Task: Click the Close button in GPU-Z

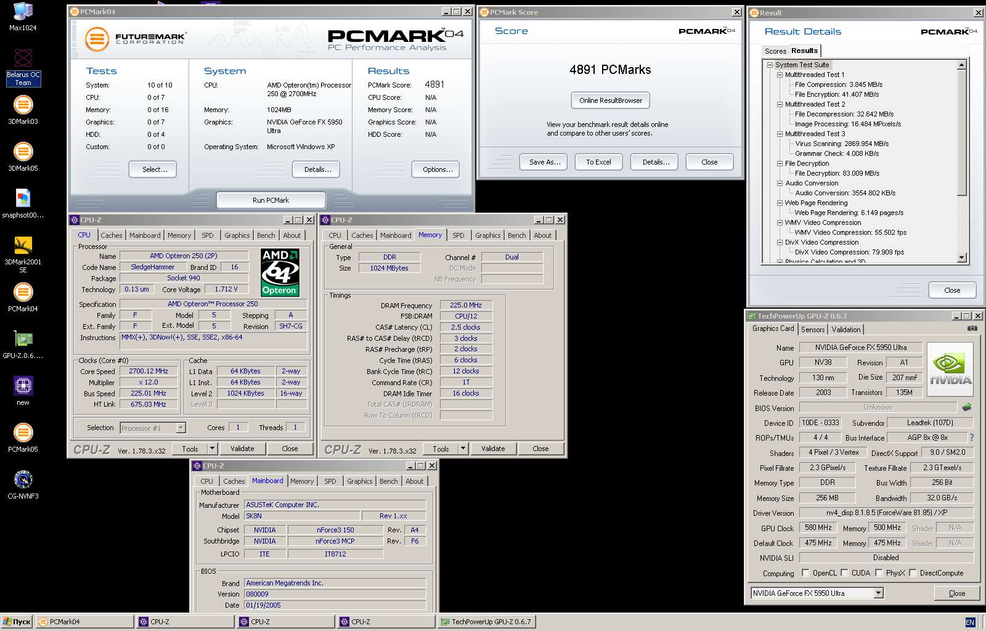Action: [957, 593]
